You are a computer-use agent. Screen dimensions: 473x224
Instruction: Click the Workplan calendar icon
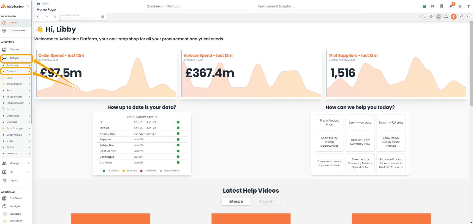4,214
